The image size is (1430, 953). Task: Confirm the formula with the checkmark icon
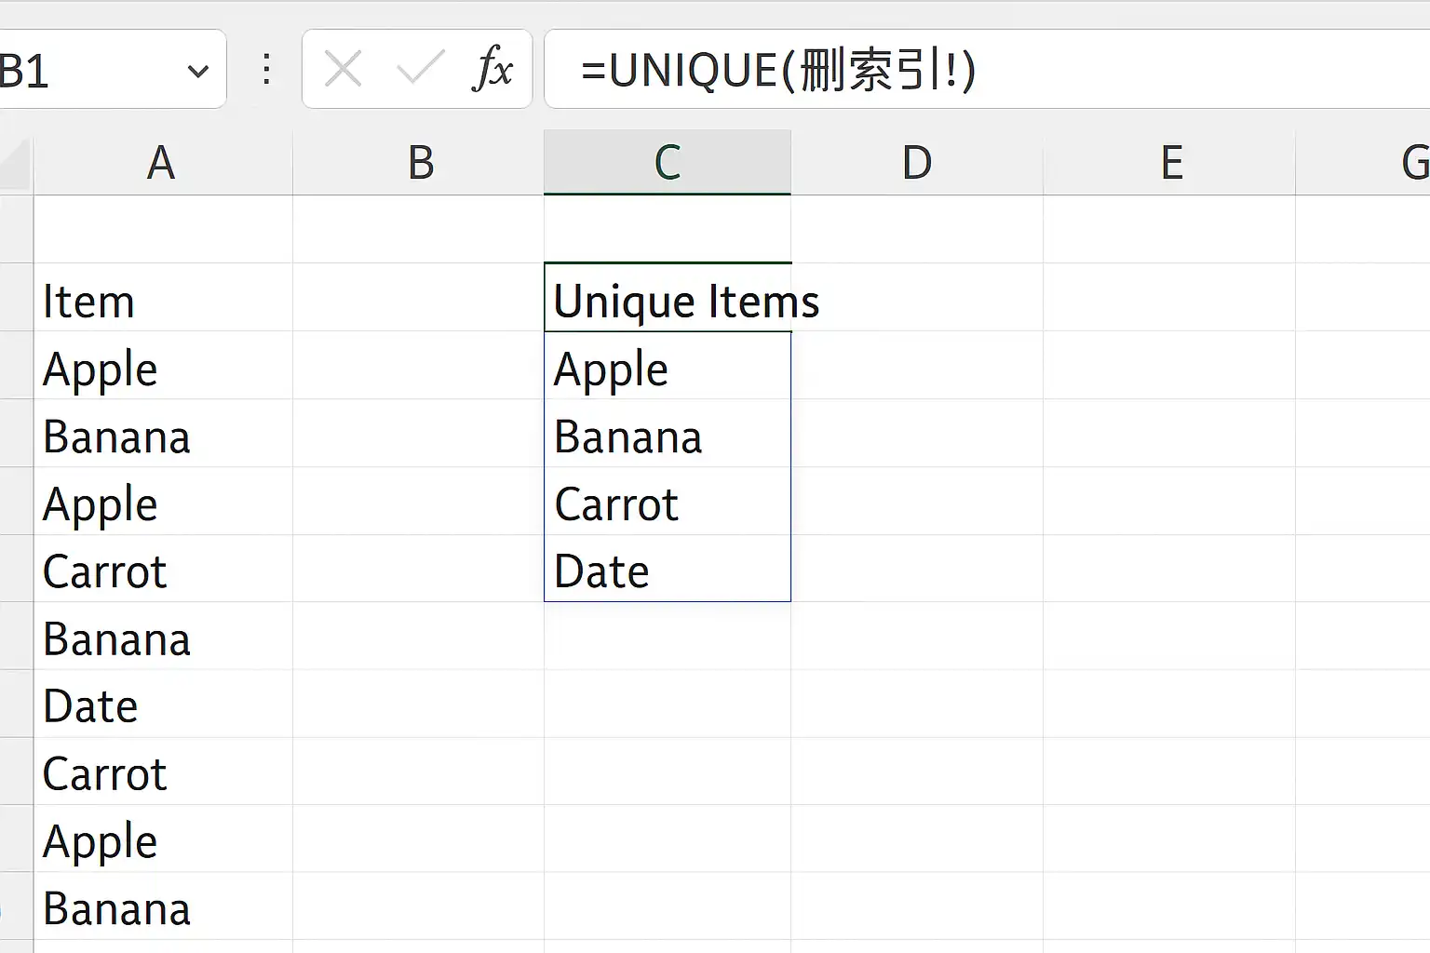420,69
